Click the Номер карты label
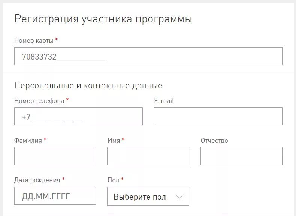Viewport: 296px width, 216px height. tap(34, 40)
